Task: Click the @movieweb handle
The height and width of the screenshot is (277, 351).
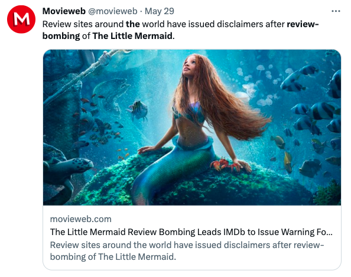Action: click(113, 11)
